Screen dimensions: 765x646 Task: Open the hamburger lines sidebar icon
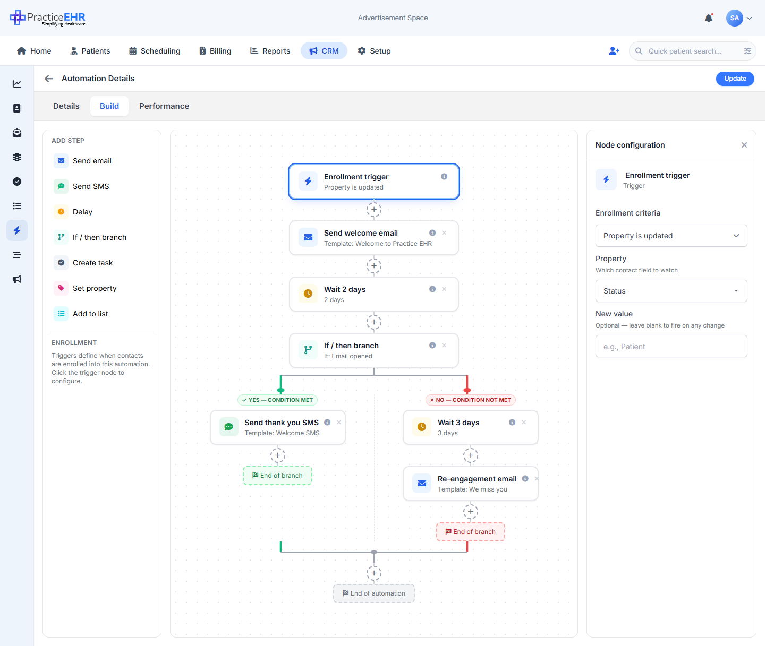pyautogui.click(x=17, y=255)
